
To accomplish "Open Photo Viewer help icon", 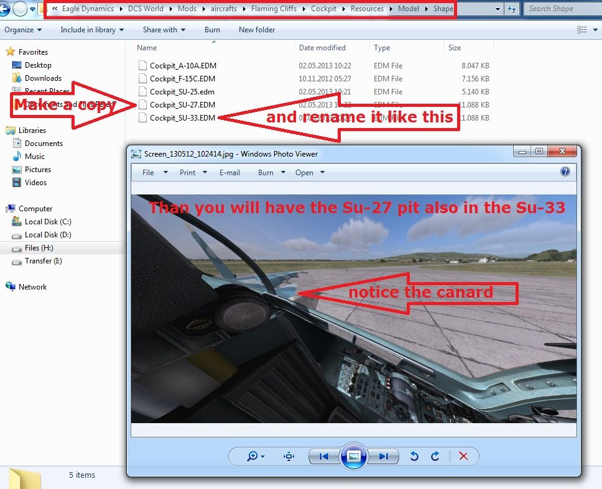I will pyautogui.click(x=565, y=172).
